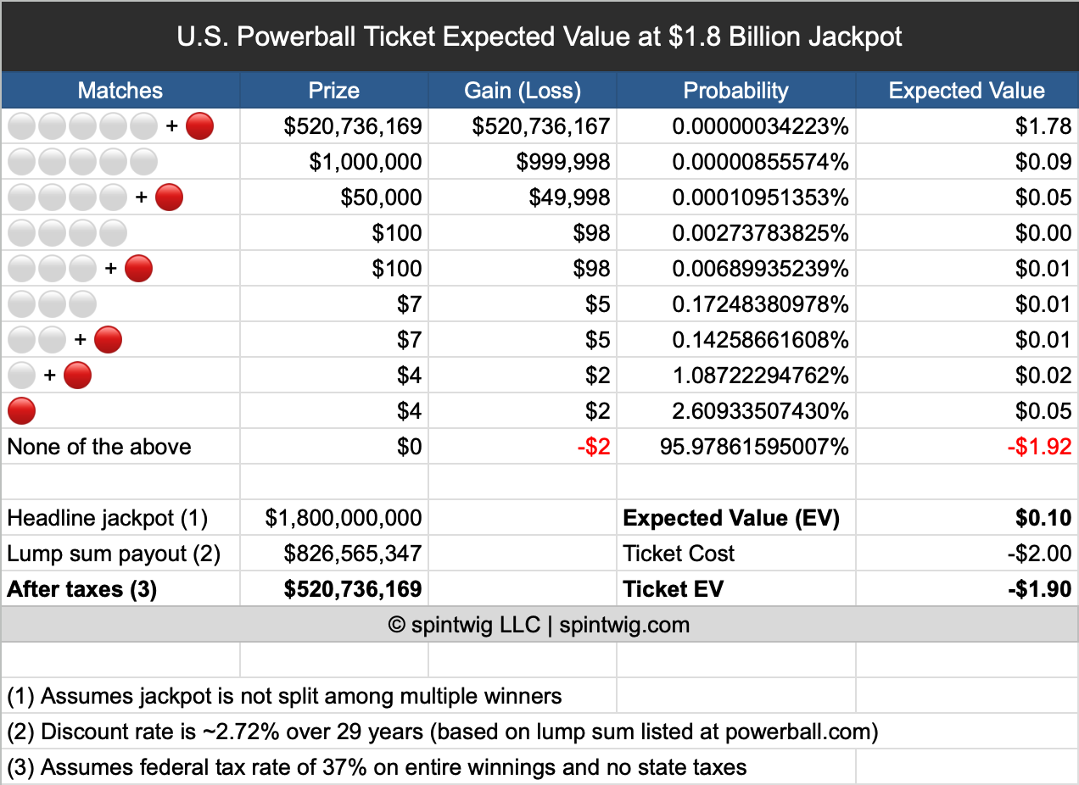Click the red ball in one-plus-Powerball row

tap(77, 376)
